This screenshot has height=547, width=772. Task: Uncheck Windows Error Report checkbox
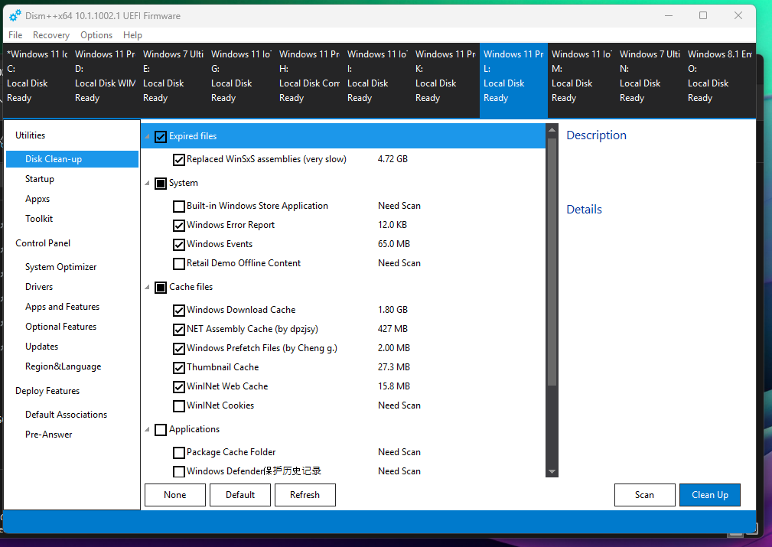pyautogui.click(x=179, y=226)
